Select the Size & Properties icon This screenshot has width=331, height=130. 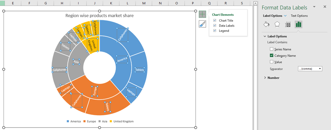pos(288,25)
